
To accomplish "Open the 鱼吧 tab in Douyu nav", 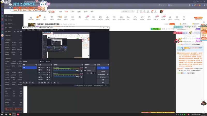I will tap(92, 12).
